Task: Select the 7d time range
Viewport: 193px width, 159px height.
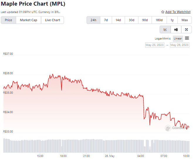Action: (x=106, y=20)
